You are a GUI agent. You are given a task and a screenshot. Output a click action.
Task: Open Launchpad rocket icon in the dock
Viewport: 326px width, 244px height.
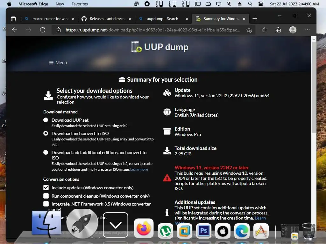point(82,223)
